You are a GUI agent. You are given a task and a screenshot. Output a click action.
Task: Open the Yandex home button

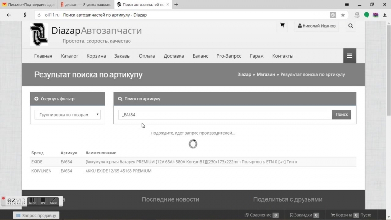click(25, 15)
